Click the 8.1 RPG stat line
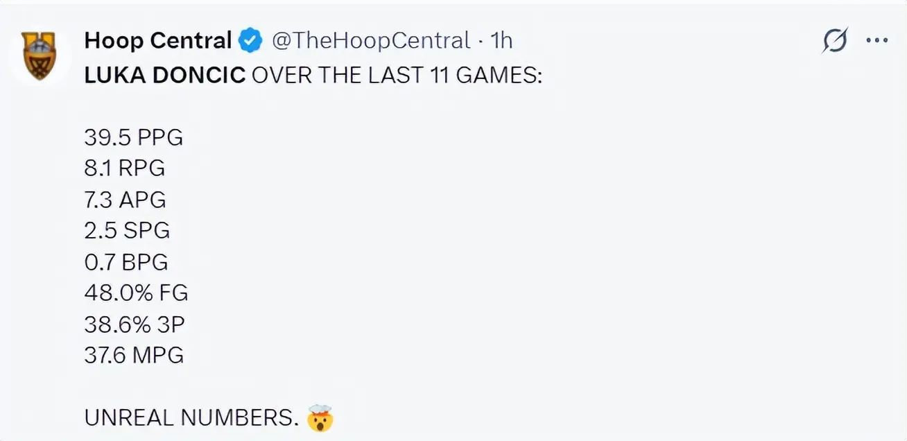This screenshot has width=907, height=441. (x=125, y=168)
